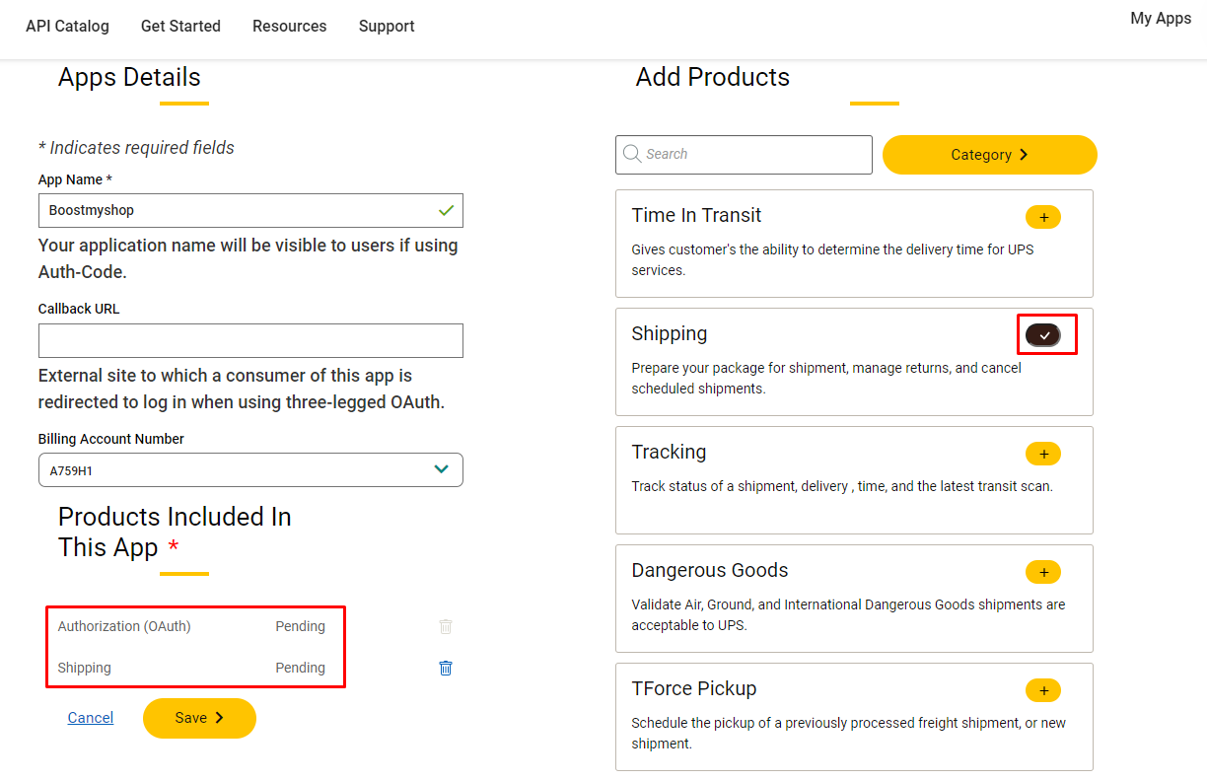The image size is (1207, 781).
Task: Click the Pending status next to Shipping row
Action: coord(301,668)
